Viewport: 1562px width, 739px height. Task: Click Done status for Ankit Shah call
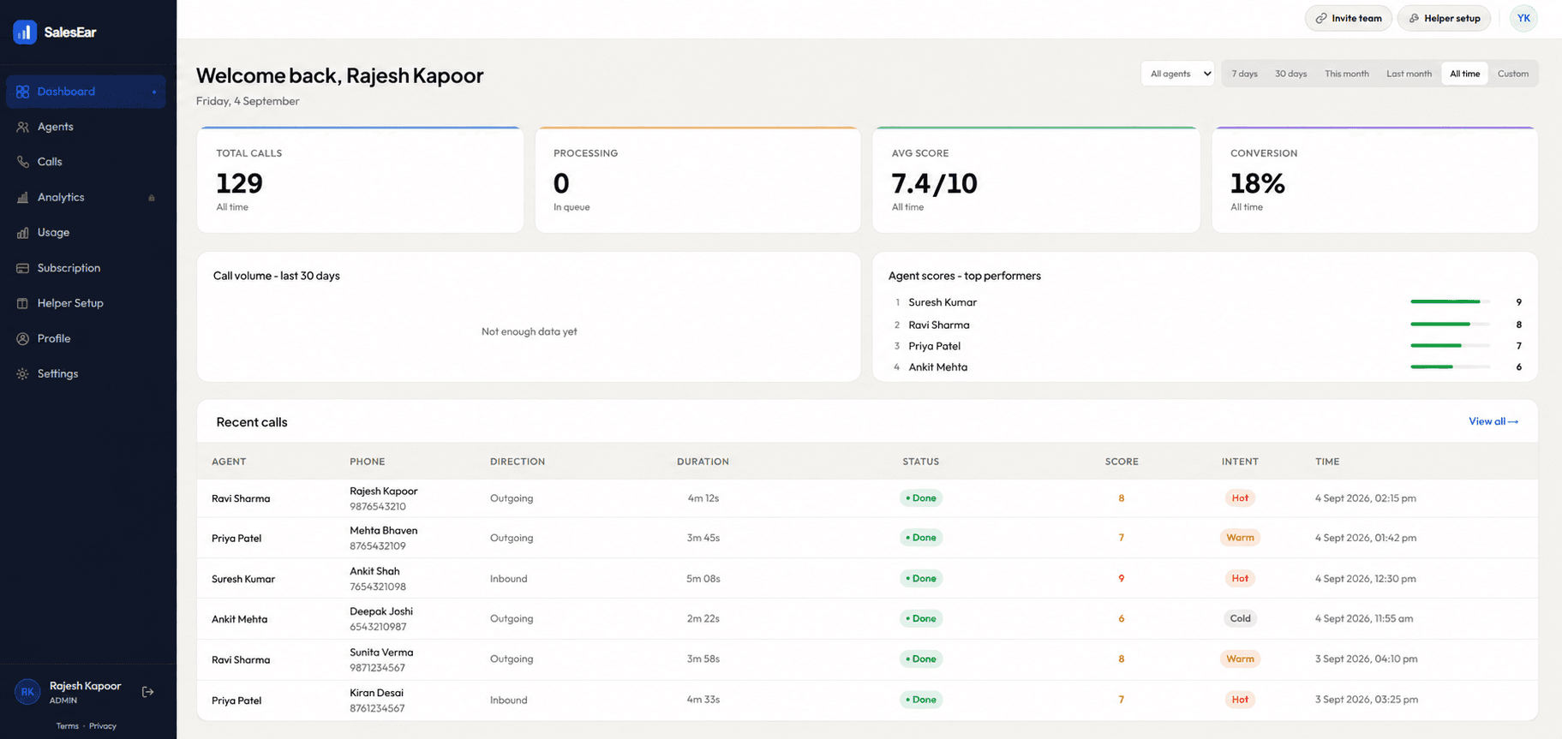coord(921,578)
